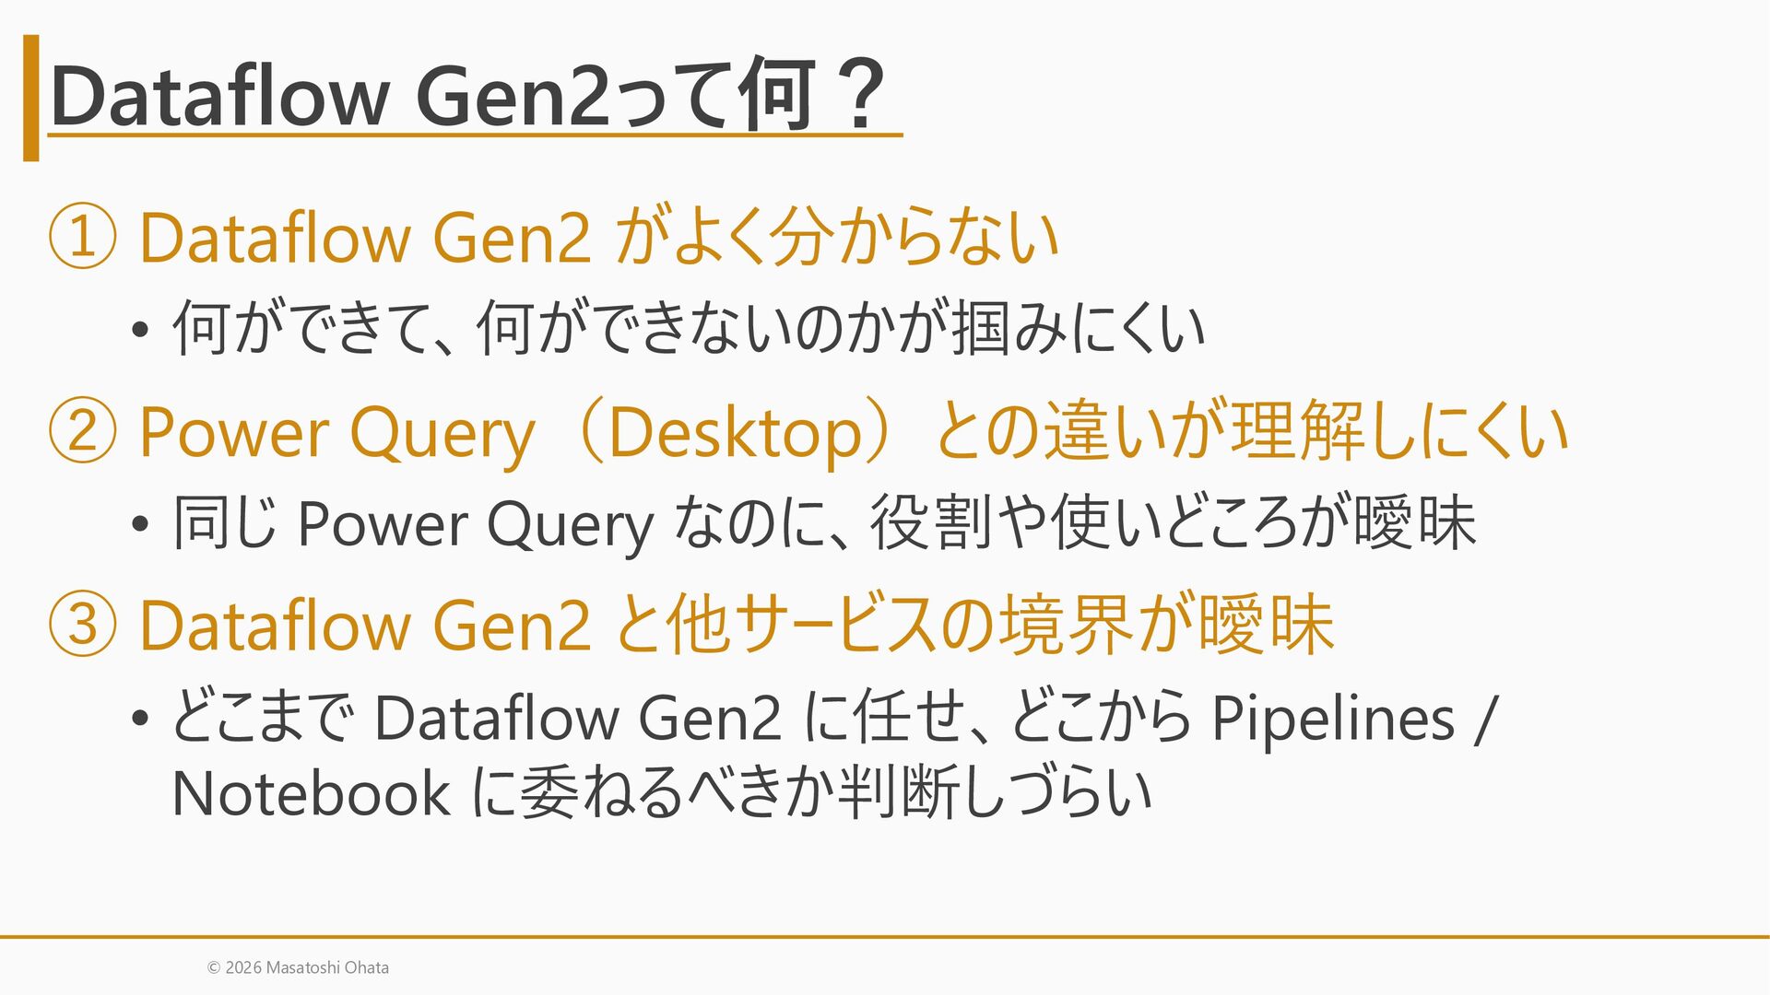1770x995 pixels.
Task: Click the copyright text '© 2026 Masatoshi Ohata'
Action: (x=298, y=967)
